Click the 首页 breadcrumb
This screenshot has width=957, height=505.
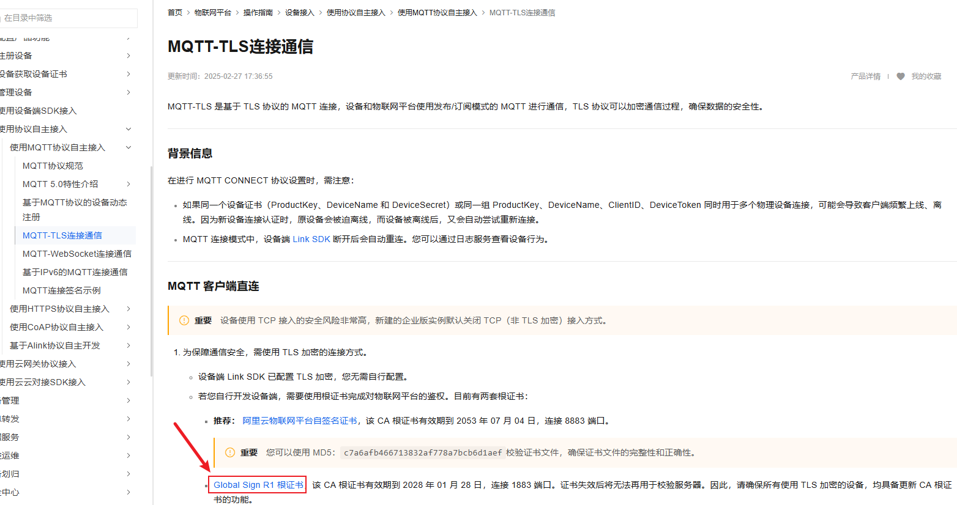click(175, 12)
